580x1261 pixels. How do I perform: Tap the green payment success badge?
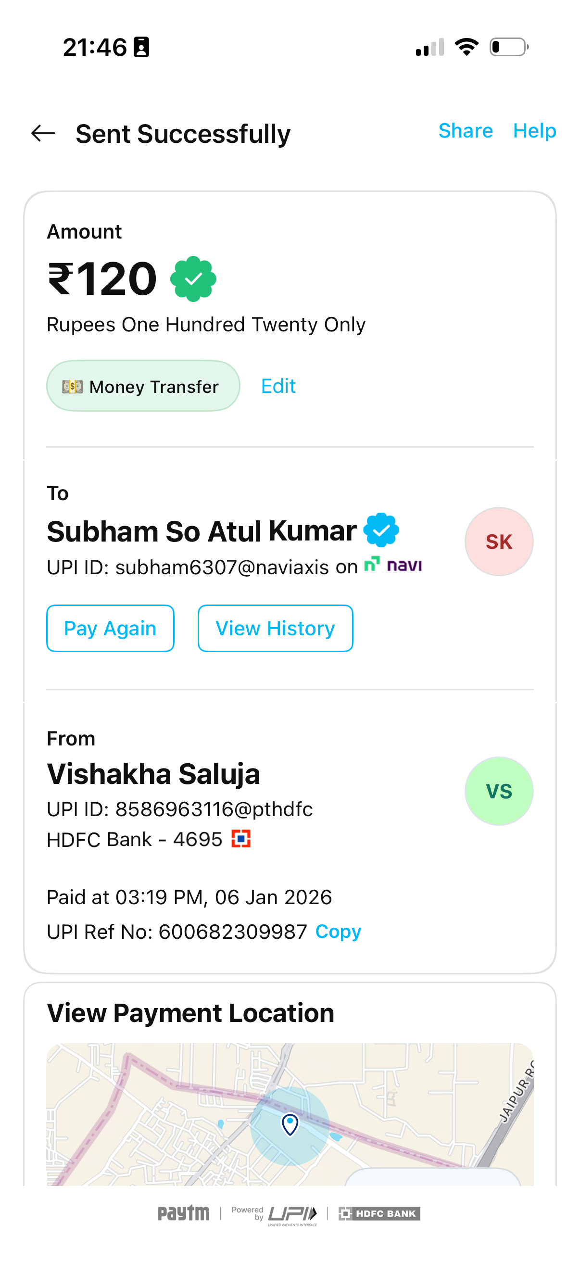point(193,279)
